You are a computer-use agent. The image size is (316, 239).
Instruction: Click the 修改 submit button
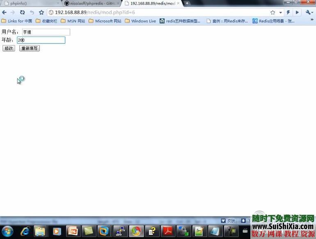coord(9,48)
